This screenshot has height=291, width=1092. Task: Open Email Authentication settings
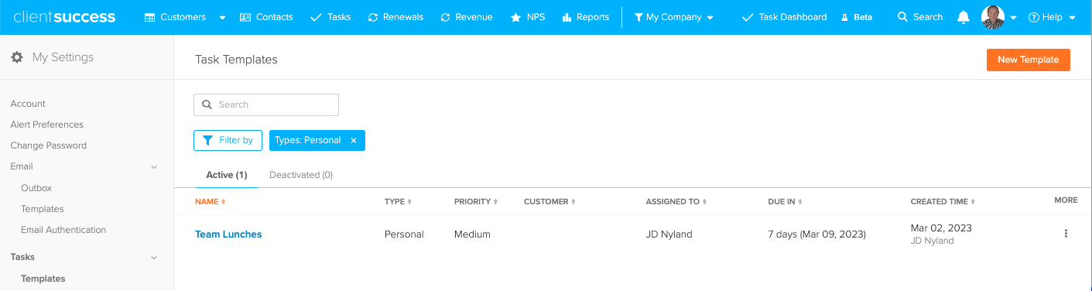pyautogui.click(x=63, y=230)
